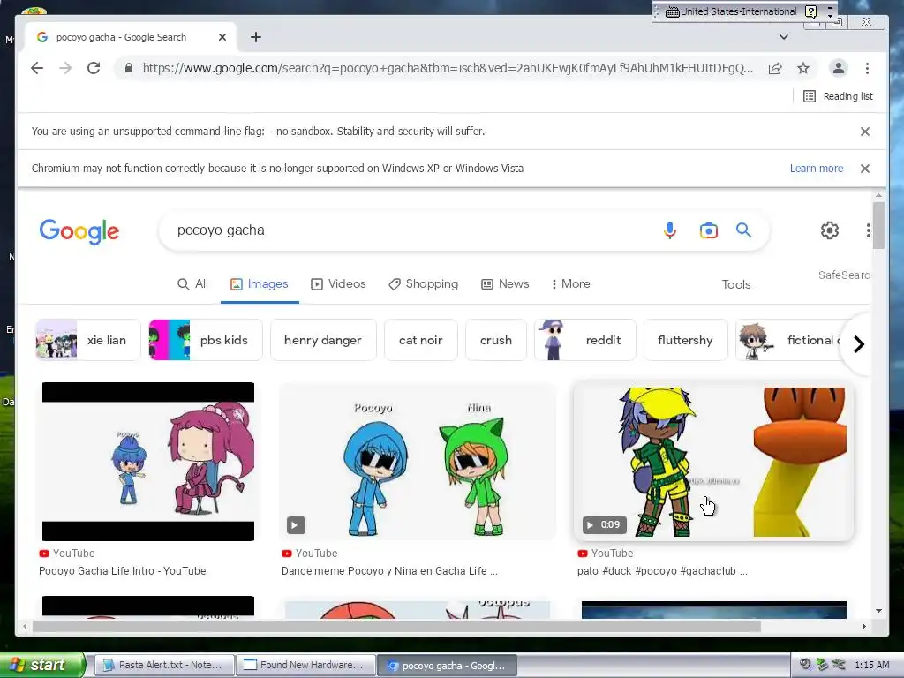904x678 pixels.
Task: Switch to the News tab
Action: (x=505, y=284)
